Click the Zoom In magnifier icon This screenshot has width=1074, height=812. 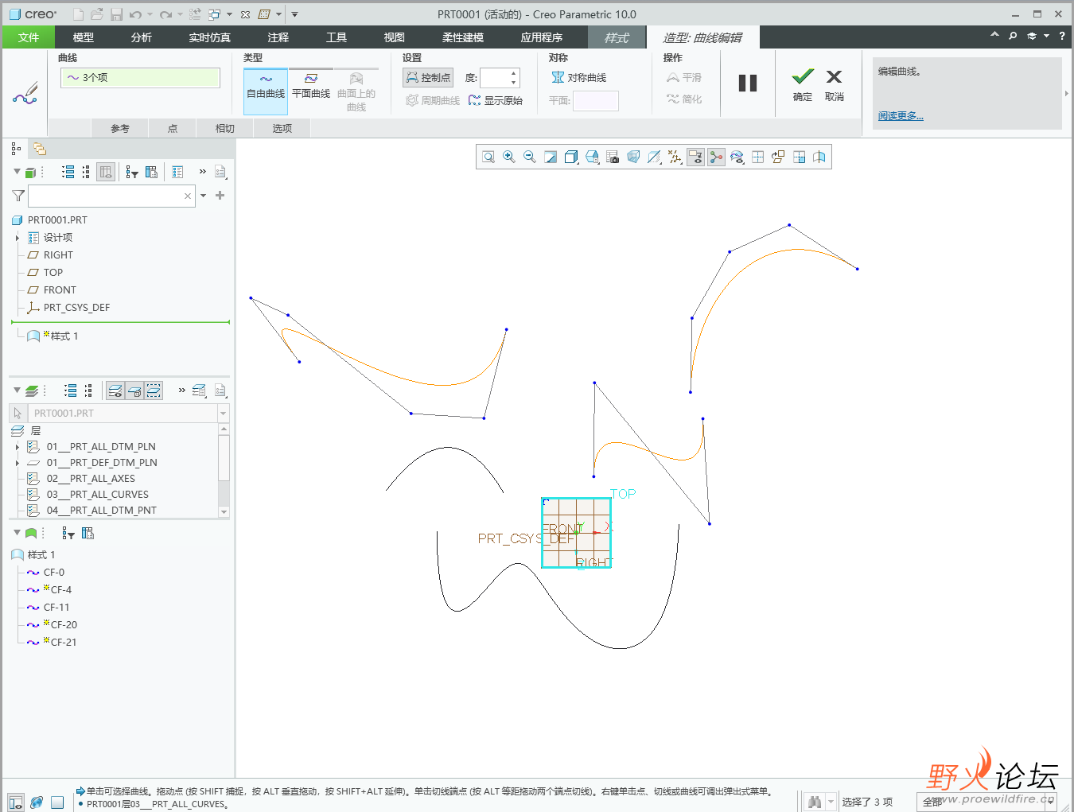click(509, 157)
